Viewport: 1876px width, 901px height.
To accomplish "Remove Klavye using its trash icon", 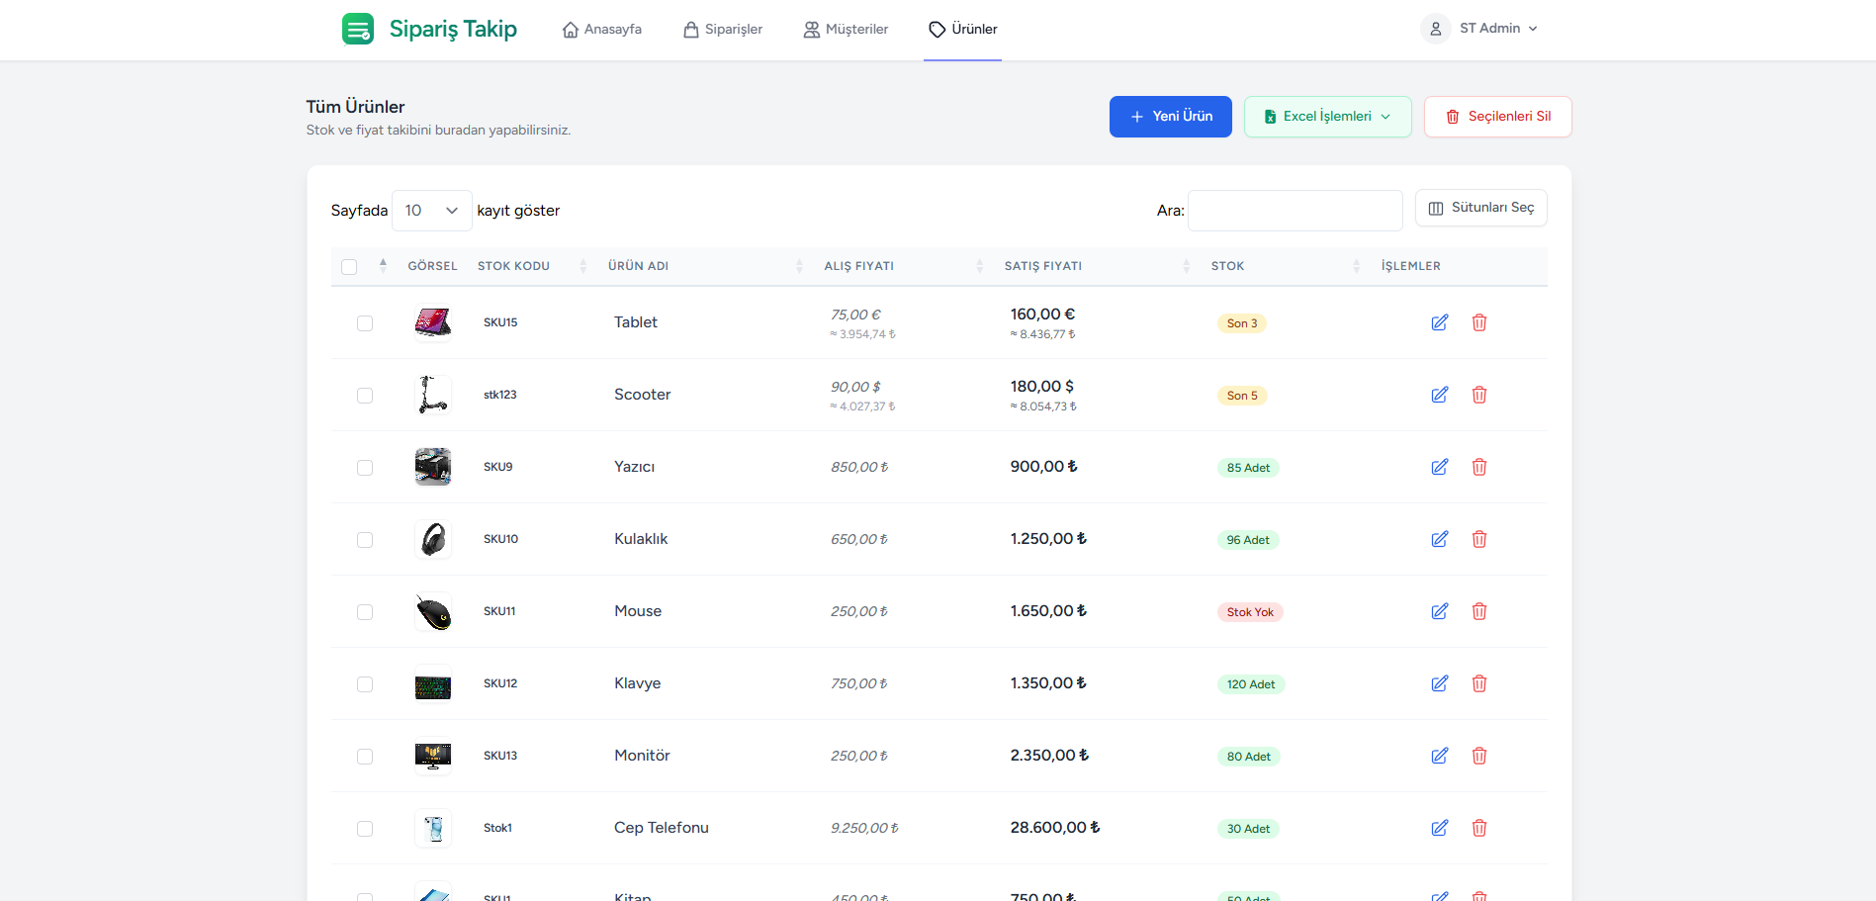I will pyautogui.click(x=1478, y=683).
